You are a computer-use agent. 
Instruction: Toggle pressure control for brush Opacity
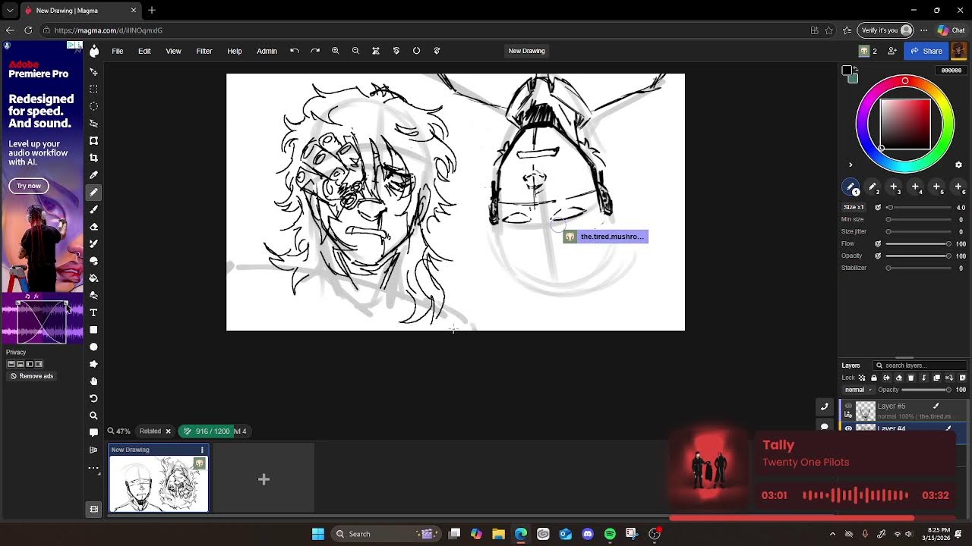pos(878,256)
